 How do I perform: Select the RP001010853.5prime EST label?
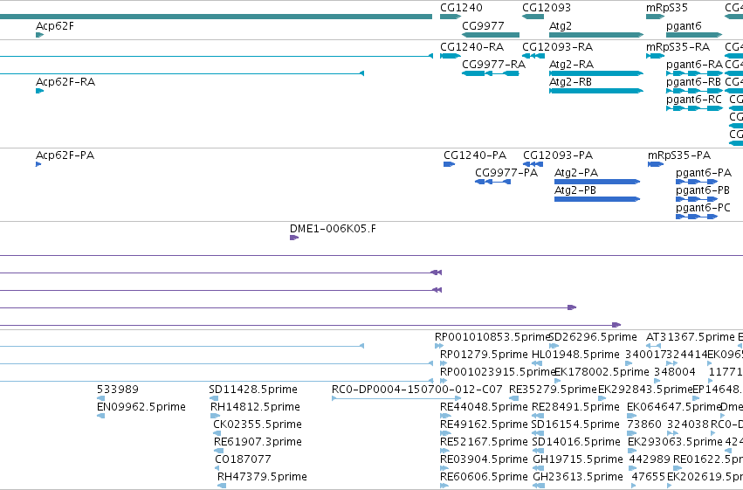tap(492, 337)
